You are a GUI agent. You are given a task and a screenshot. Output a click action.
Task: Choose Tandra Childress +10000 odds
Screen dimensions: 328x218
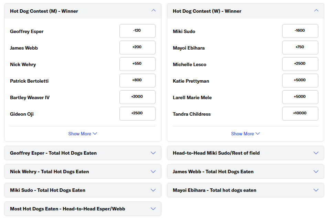point(300,114)
